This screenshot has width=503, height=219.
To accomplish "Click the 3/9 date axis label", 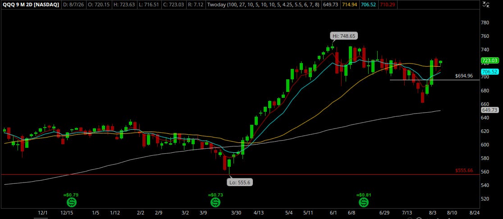I will click(203, 213).
